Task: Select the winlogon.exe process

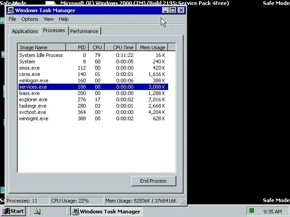Action: coord(93,80)
